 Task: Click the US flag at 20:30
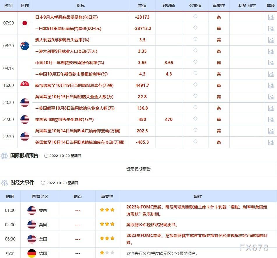click(x=25, y=103)
